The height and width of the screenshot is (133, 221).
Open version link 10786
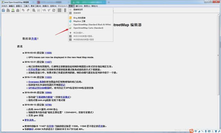(x=48, y=105)
